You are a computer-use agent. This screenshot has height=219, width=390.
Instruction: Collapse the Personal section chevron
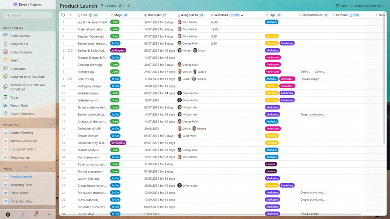(x=51, y=125)
